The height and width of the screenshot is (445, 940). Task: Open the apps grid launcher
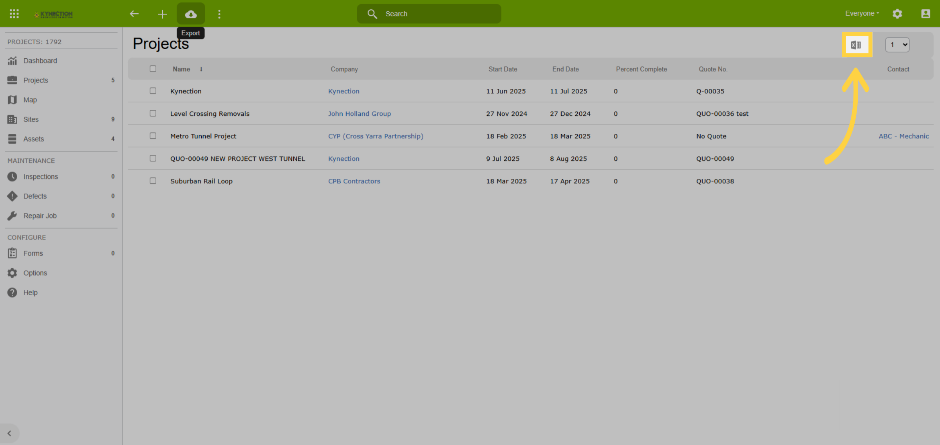click(x=14, y=14)
